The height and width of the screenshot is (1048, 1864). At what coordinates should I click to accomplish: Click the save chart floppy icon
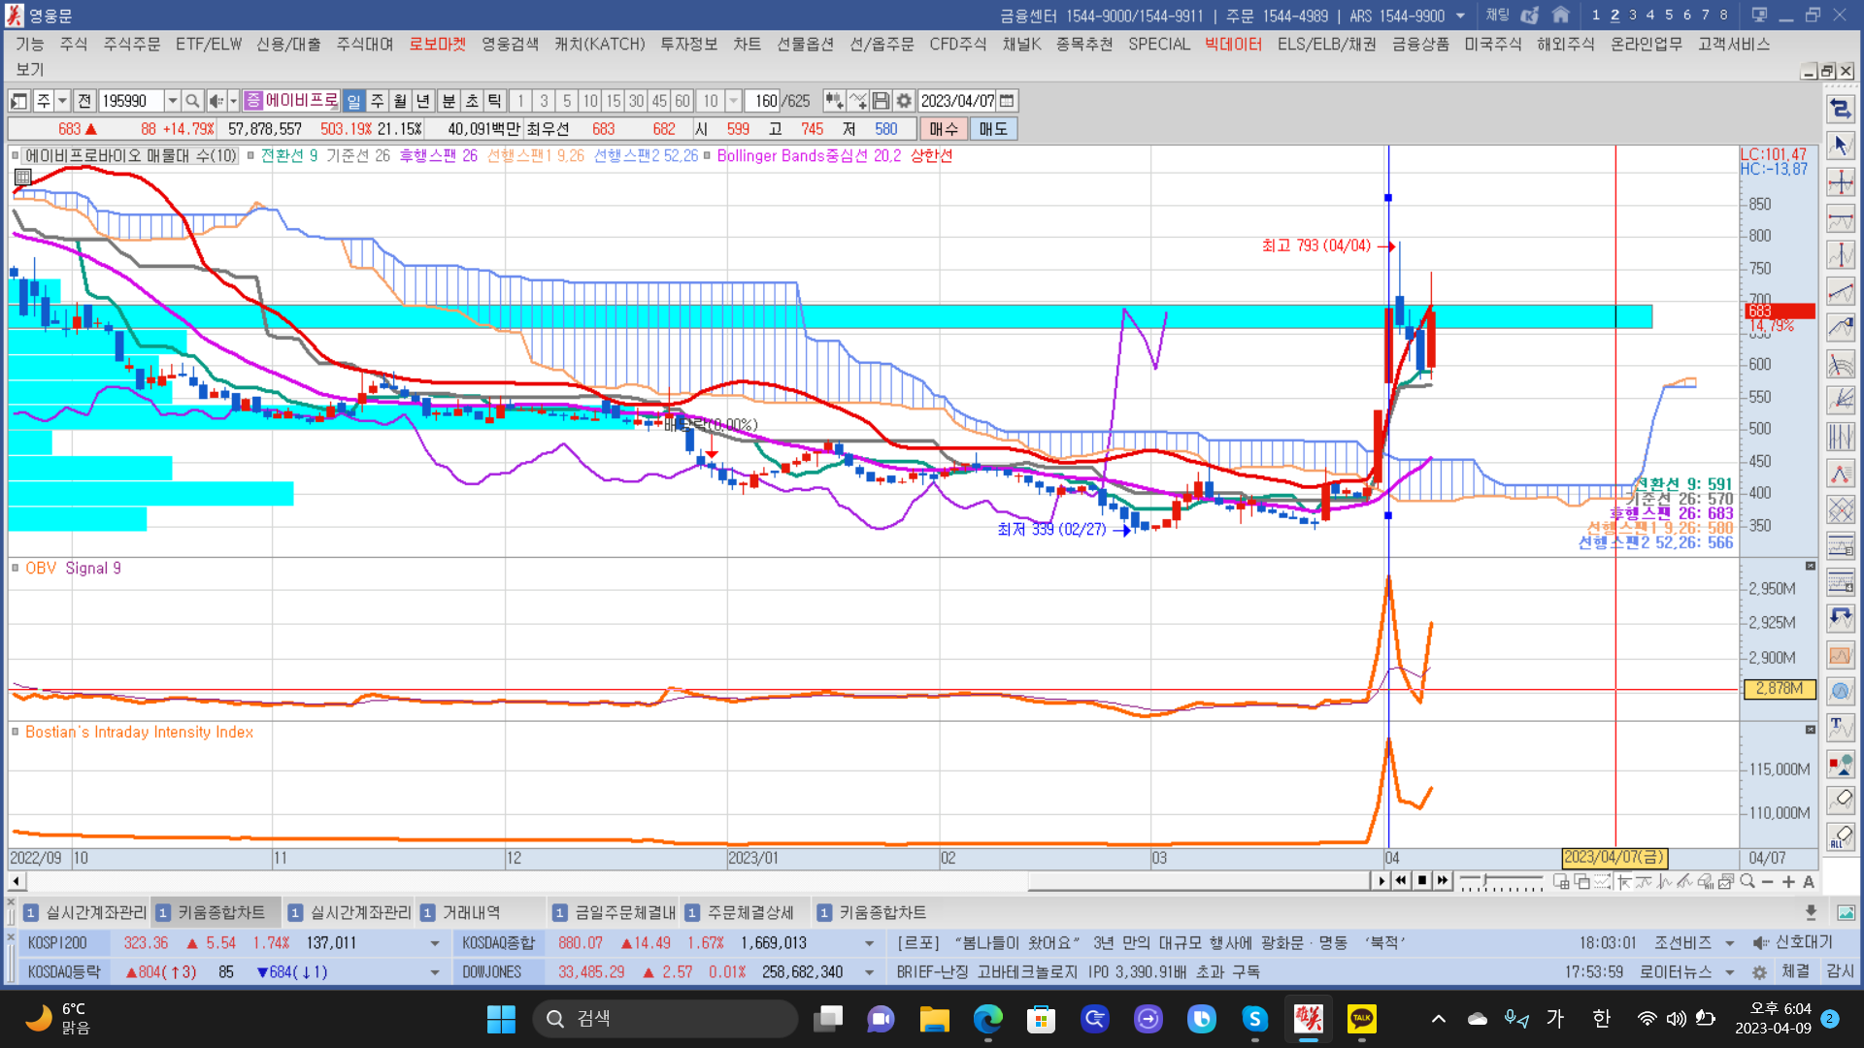click(881, 101)
